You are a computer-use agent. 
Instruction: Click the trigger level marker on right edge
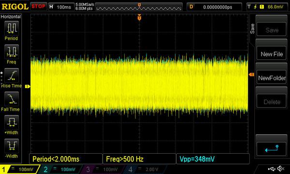(x=251, y=74)
